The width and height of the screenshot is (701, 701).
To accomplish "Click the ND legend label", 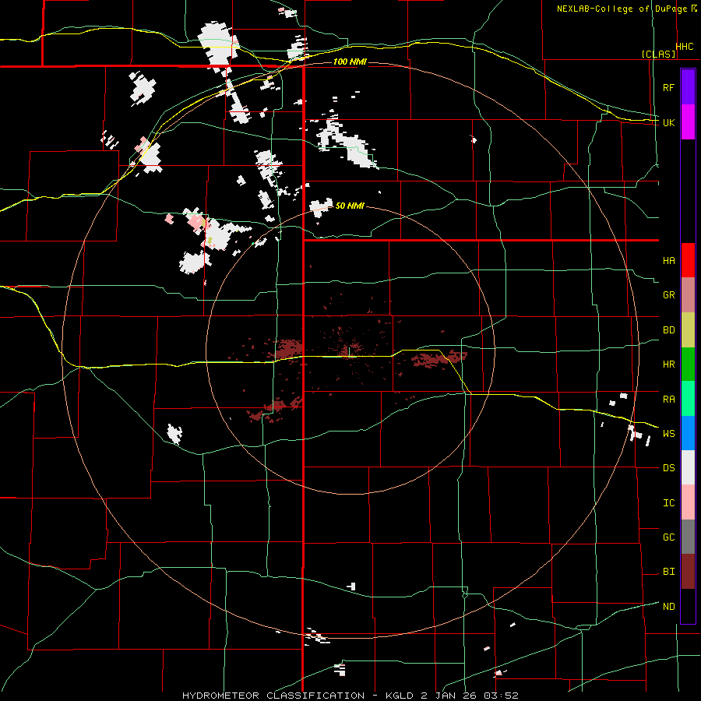I will pyautogui.click(x=668, y=607).
